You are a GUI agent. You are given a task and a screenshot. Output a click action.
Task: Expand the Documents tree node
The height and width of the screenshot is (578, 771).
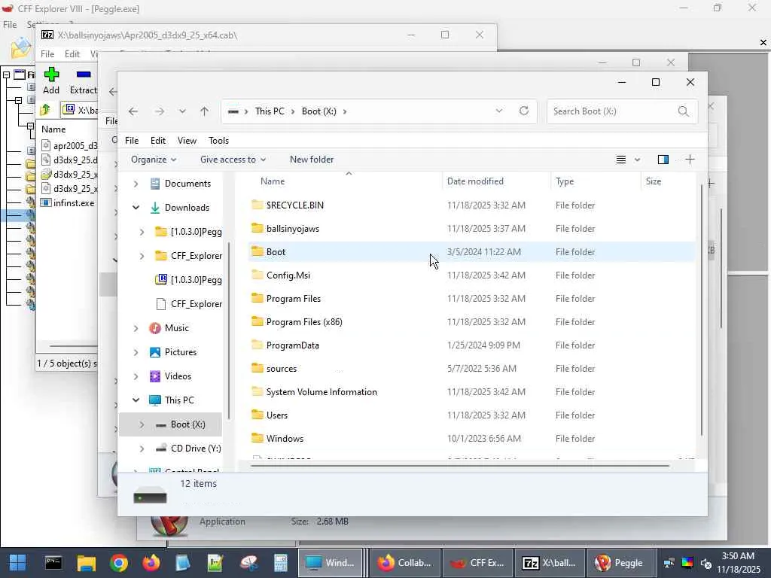coord(136,184)
